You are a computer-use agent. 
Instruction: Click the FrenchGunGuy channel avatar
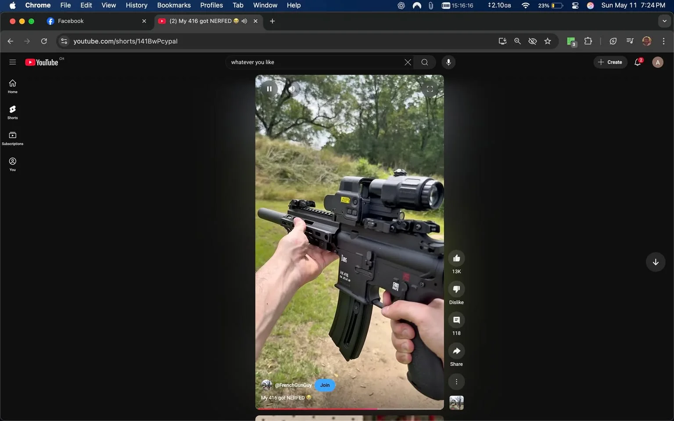266,385
